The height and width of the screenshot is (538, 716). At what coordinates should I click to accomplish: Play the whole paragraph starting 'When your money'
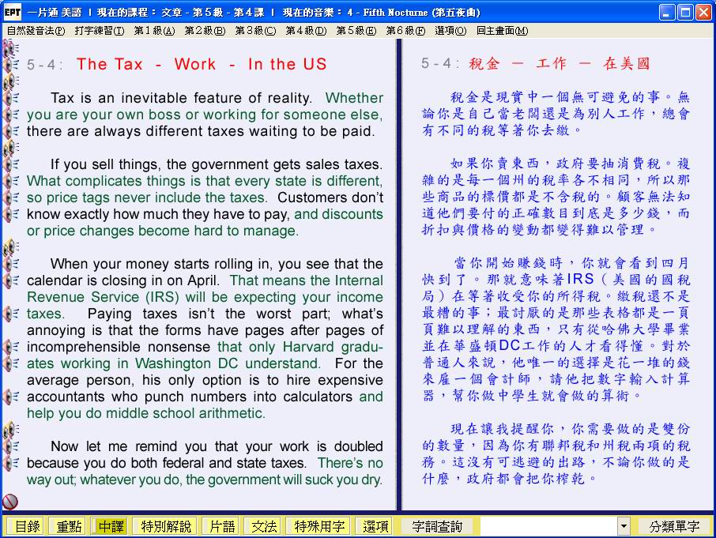[10, 248]
